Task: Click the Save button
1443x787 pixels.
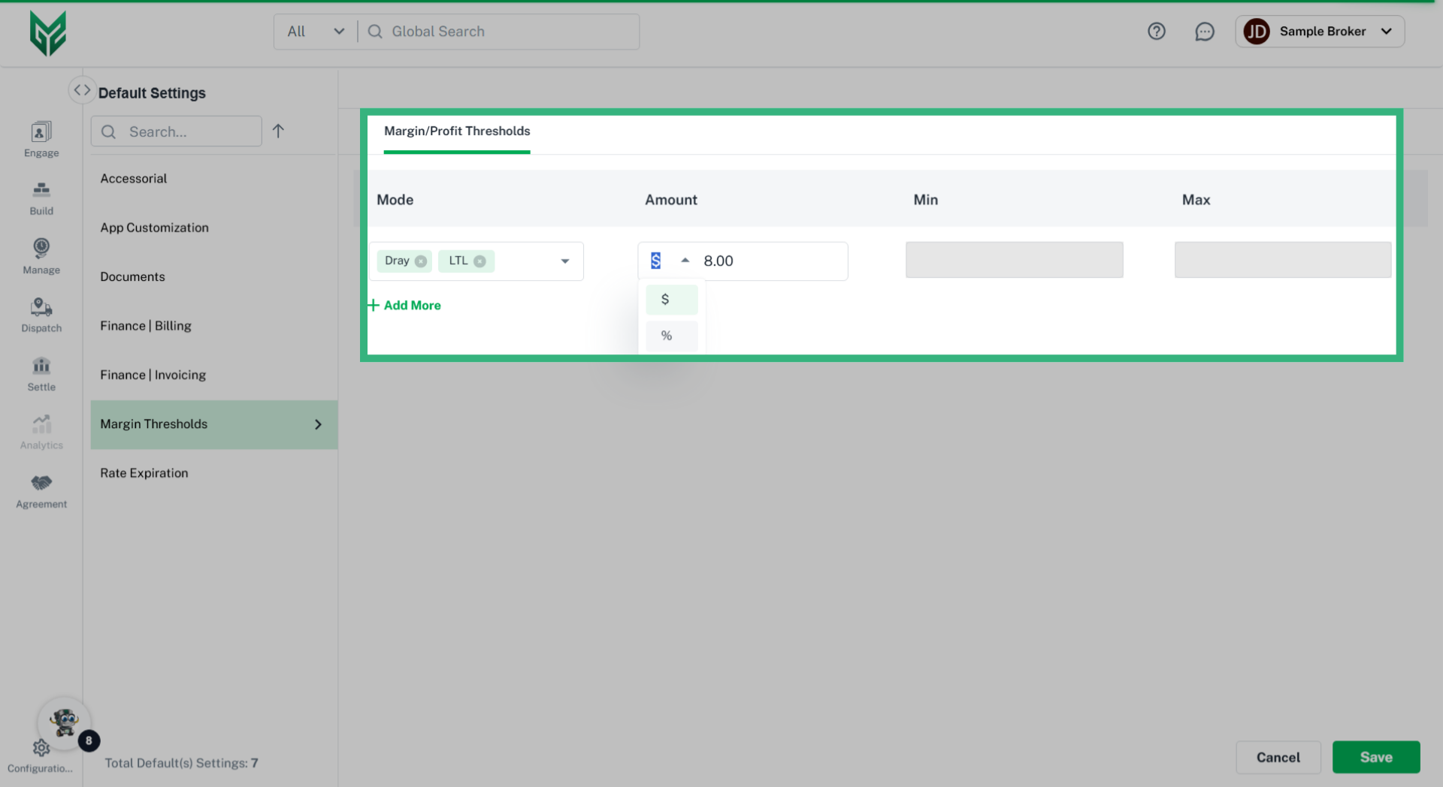Action: [x=1376, y=757]
